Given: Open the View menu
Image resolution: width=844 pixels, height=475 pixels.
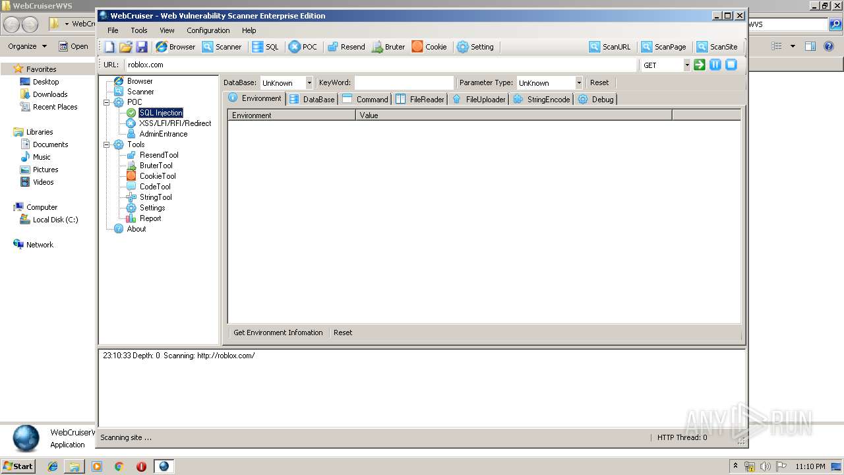Looking at the screenshot, I should pos(167,30).
